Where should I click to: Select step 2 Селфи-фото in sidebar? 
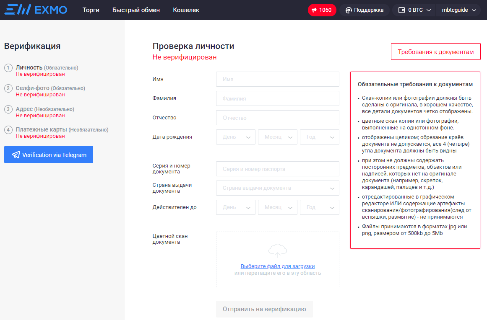pos(33,88)
